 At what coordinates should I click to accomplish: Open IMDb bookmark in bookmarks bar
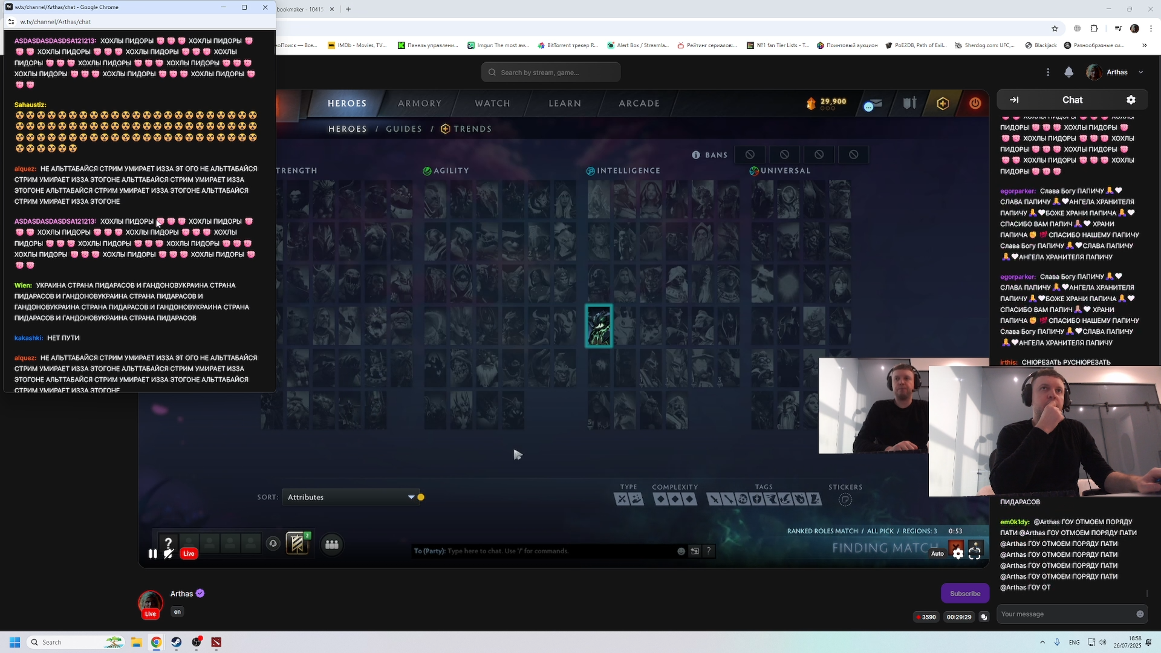(x=357, y=45)
